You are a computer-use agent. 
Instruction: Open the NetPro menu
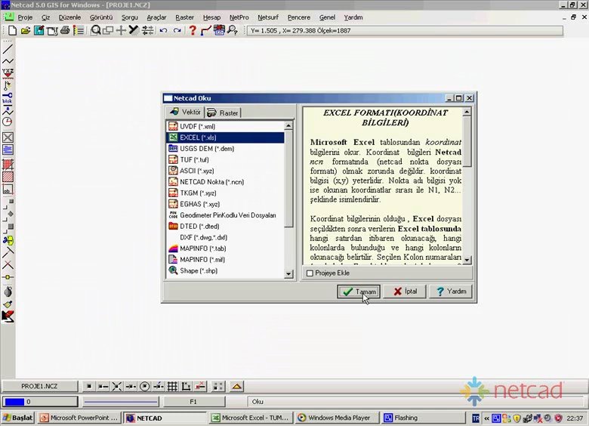pos(239,17)
